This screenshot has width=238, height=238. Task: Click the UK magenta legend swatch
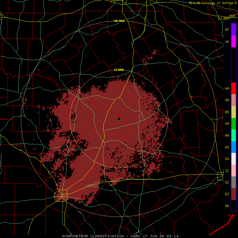234,42
